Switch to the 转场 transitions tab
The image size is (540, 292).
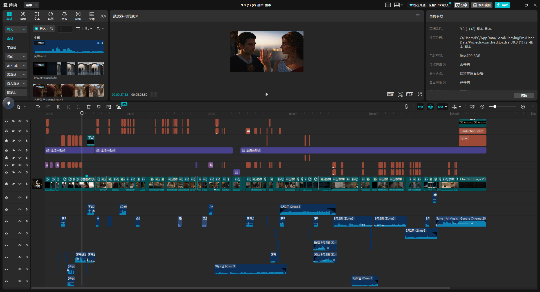coord(78,16)
